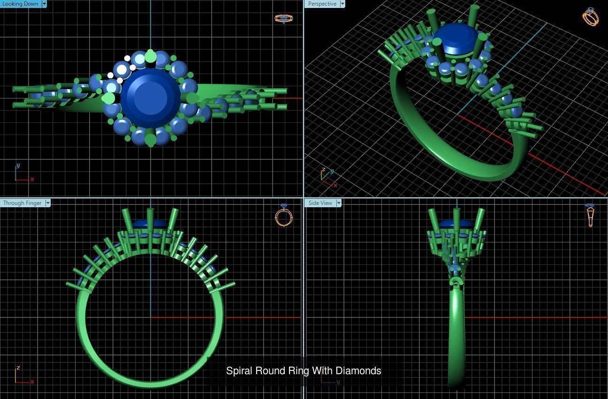Open the Looking Down viewport dropdown arrow
608x399 pixels.
(x=44, y=4)
